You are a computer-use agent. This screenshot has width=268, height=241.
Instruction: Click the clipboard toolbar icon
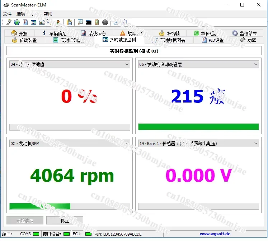(69, 22)
